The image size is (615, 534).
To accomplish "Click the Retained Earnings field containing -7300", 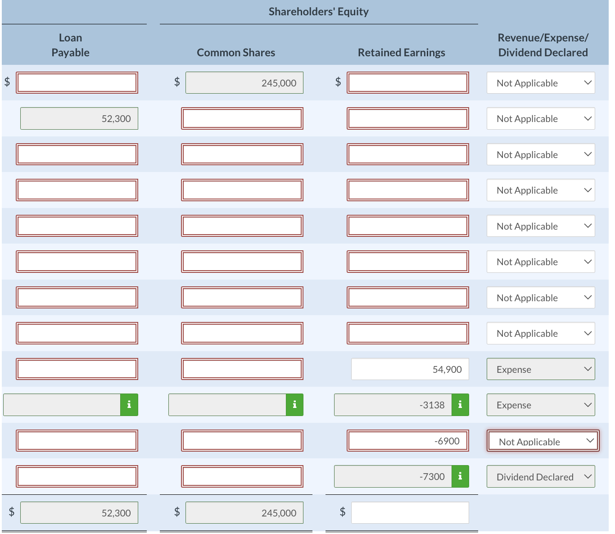I will point(393,476).
